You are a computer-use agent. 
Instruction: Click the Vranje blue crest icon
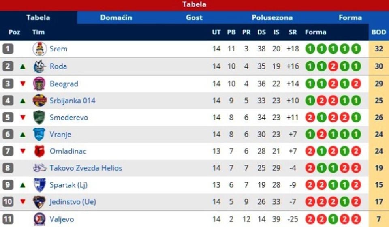point(39,134)
